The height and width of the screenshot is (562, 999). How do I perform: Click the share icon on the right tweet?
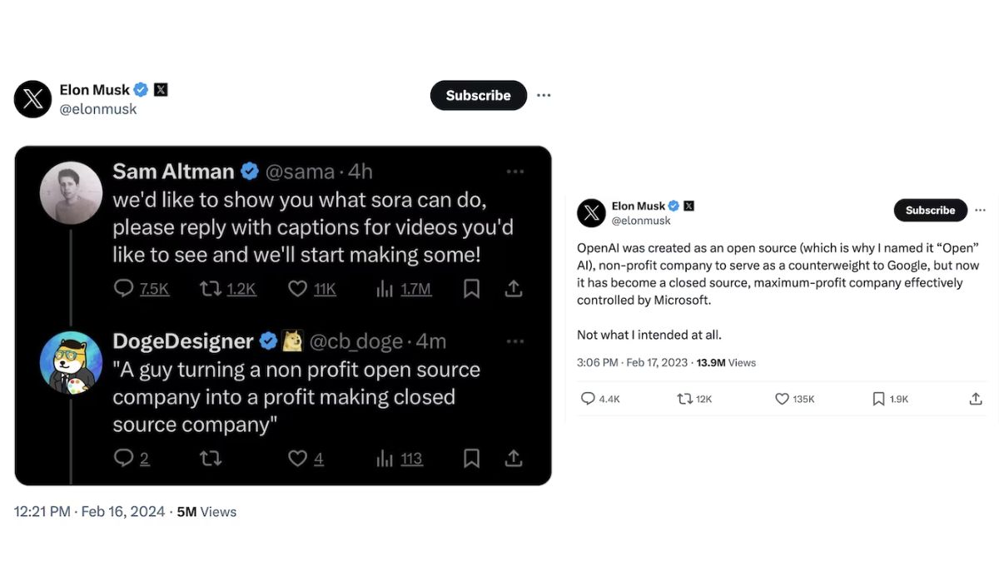tap(976, 399)
